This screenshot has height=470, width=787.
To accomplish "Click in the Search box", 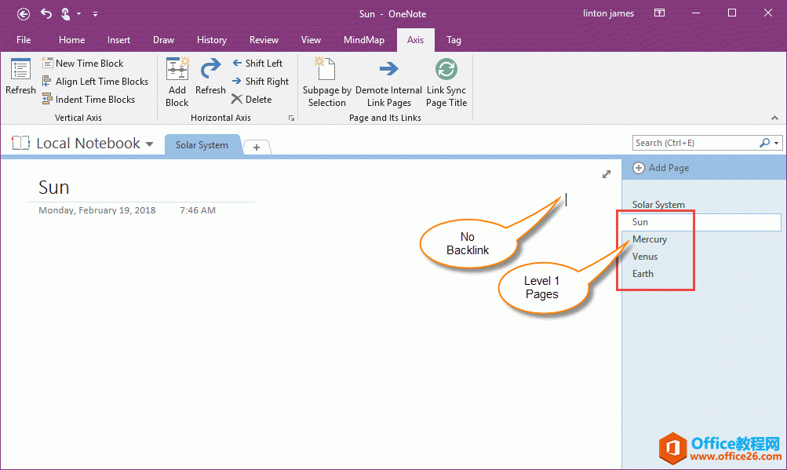I will point(694,143).
